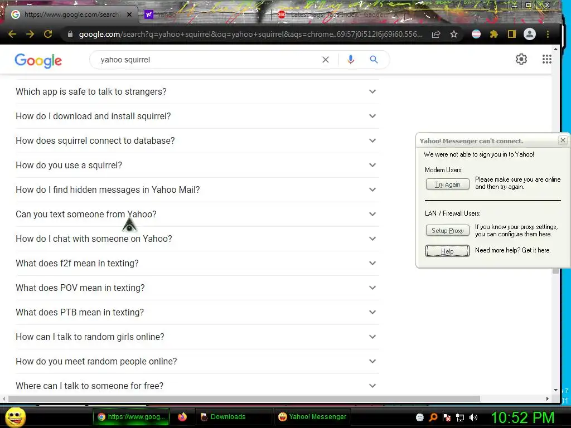Image resolution: width=571 pixels, height=428 pixels.
Task: Reload the page with the refresh icon
Action: [48, 34]
